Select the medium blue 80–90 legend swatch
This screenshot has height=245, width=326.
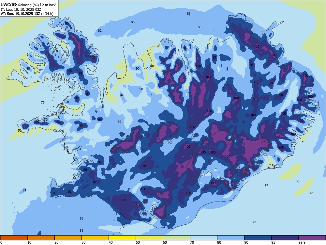click(x=231, y=238)
